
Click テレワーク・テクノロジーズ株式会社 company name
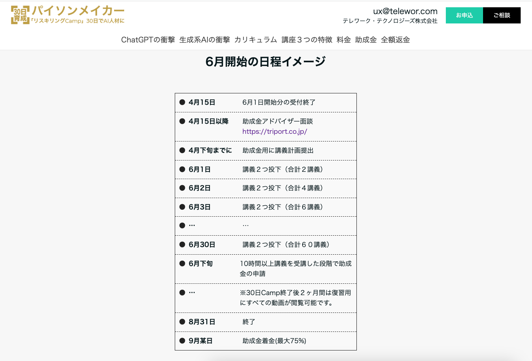pyautogui.click(x=390, y=21)
